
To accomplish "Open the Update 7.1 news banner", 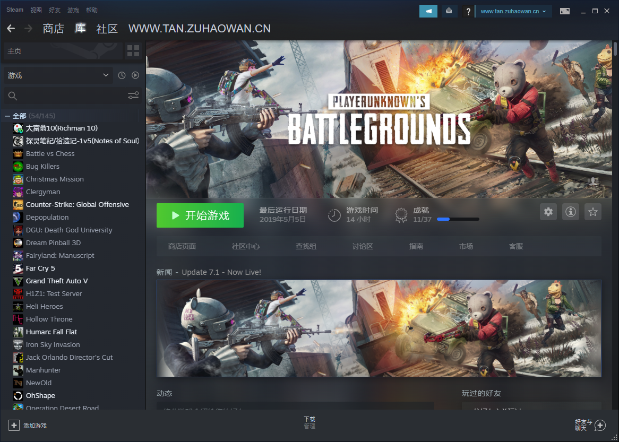I will (379, 328).
